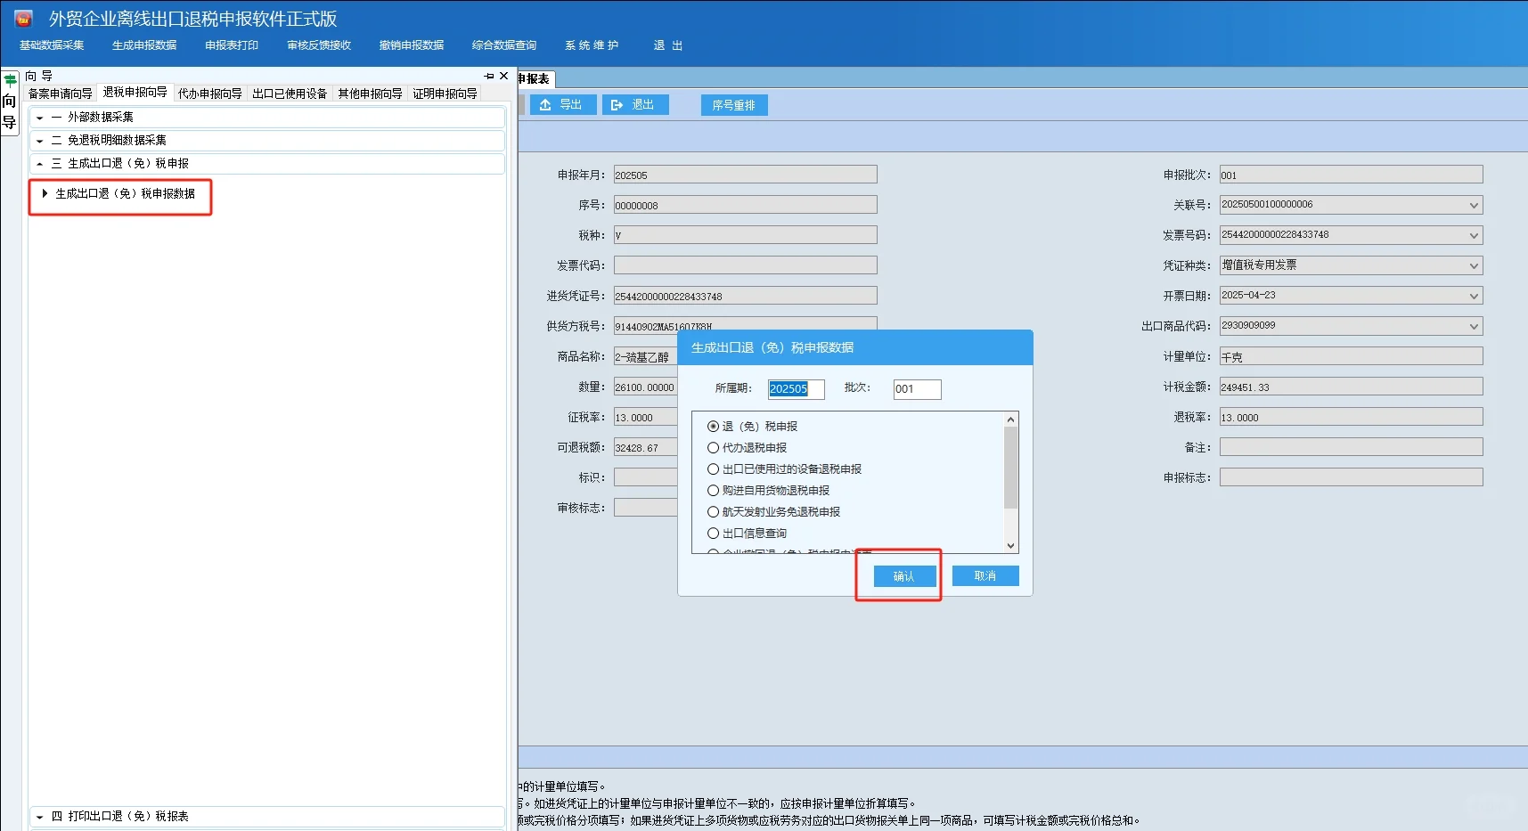The width and height of the screenshot is (1528, 831).
Task: Click the 导出 upload arrow icon
Action: click(545, 105)
